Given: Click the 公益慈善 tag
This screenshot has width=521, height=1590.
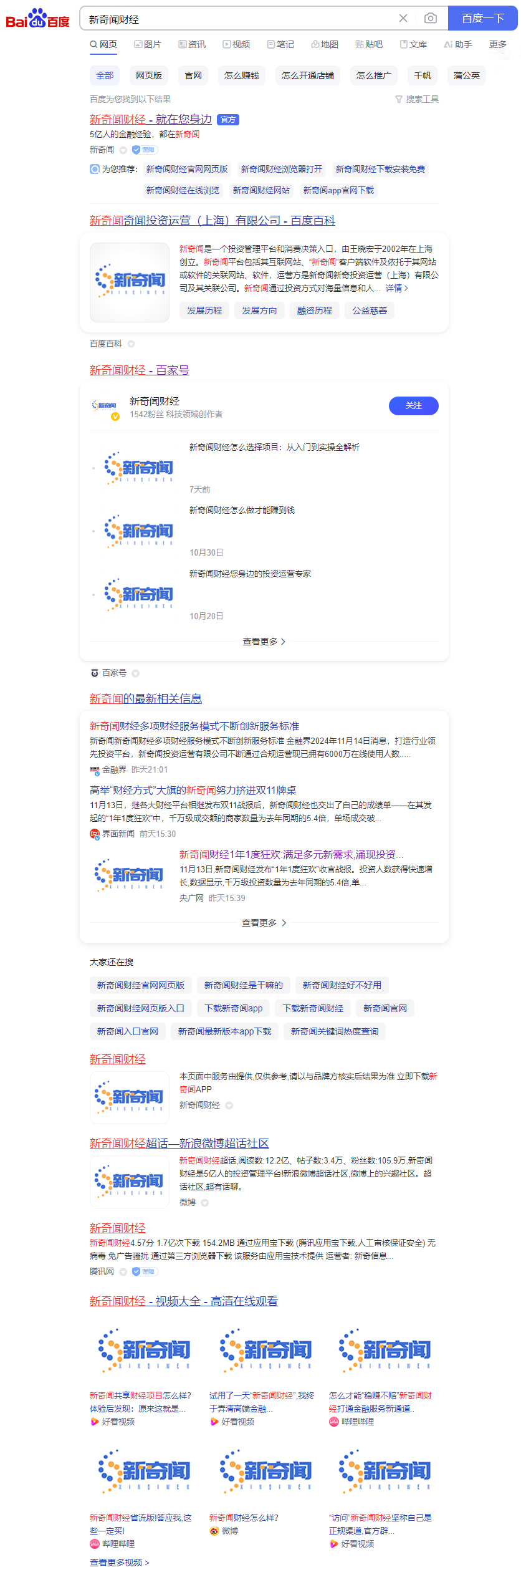Looking at the screenshot, I should click(x=370, y=311).
